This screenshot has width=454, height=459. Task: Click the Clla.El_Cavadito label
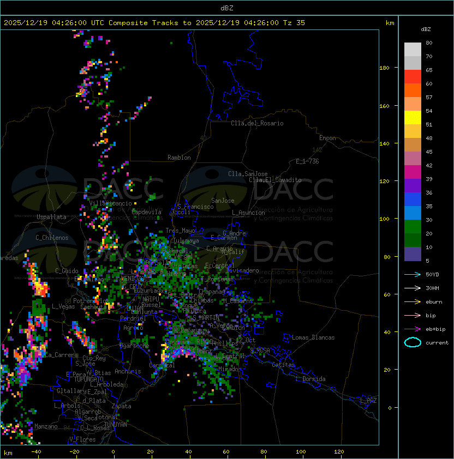[275, 180]
